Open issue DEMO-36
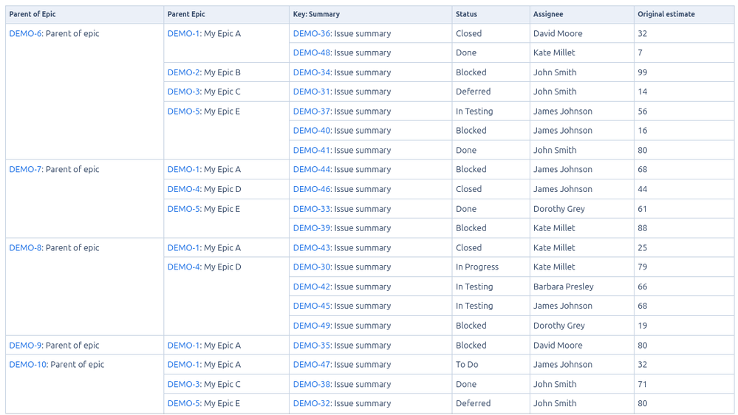Viewport: 738px width, 415px height. point(312,33)
